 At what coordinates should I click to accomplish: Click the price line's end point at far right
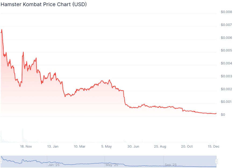point(216,114)
